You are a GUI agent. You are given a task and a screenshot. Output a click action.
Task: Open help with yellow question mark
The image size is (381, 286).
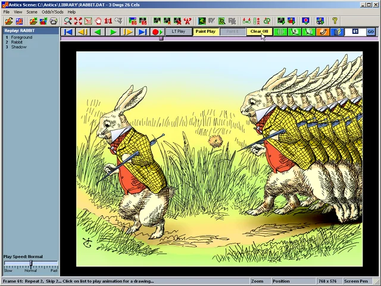pyautogui.click(x=335, y=21)
